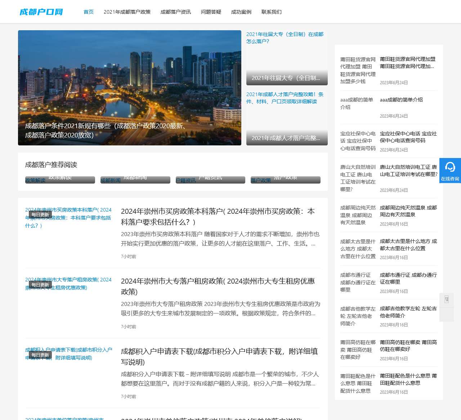Click the 每日更新 badge on the 积分入户 article
The height and width of the screenshot is (420, 461).
40,354
